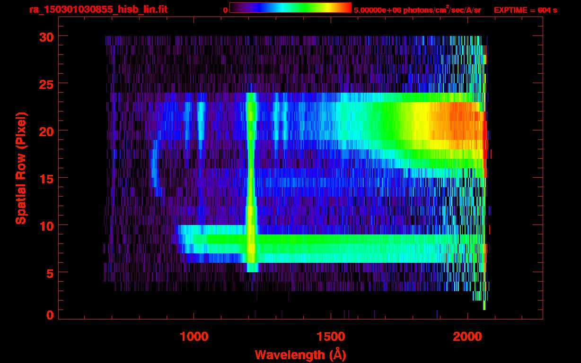Click the x-axis tick label 2000
The image size is (581, 363).
[467, 336]
